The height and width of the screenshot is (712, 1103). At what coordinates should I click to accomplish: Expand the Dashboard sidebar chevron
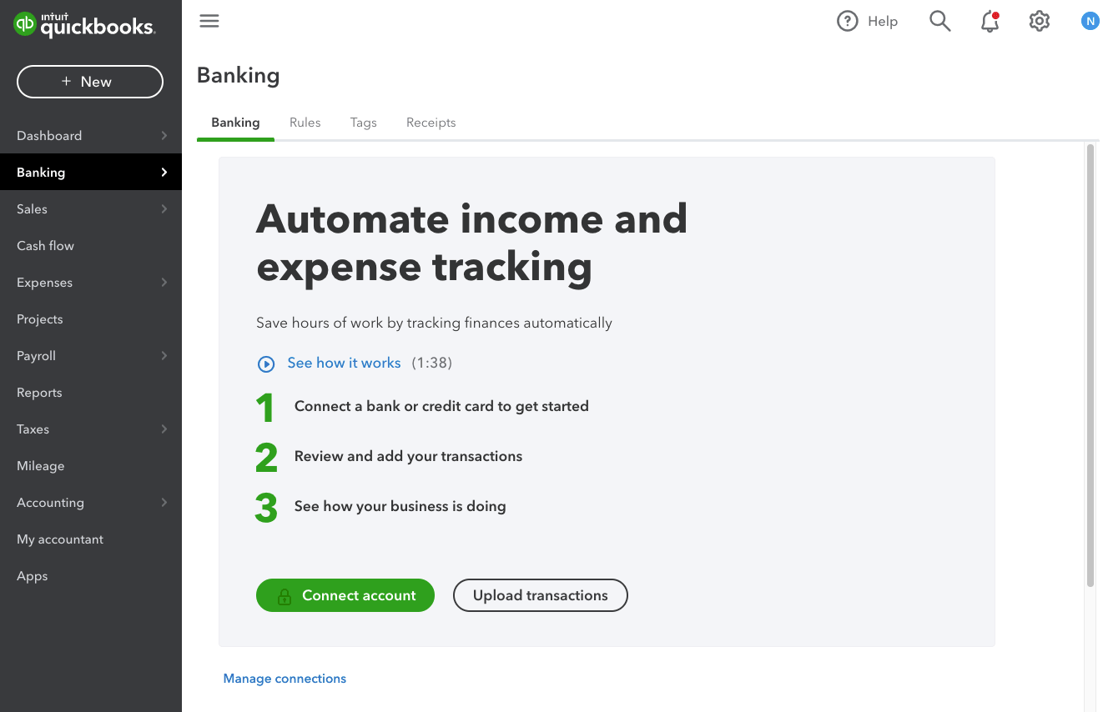[164, 135]
